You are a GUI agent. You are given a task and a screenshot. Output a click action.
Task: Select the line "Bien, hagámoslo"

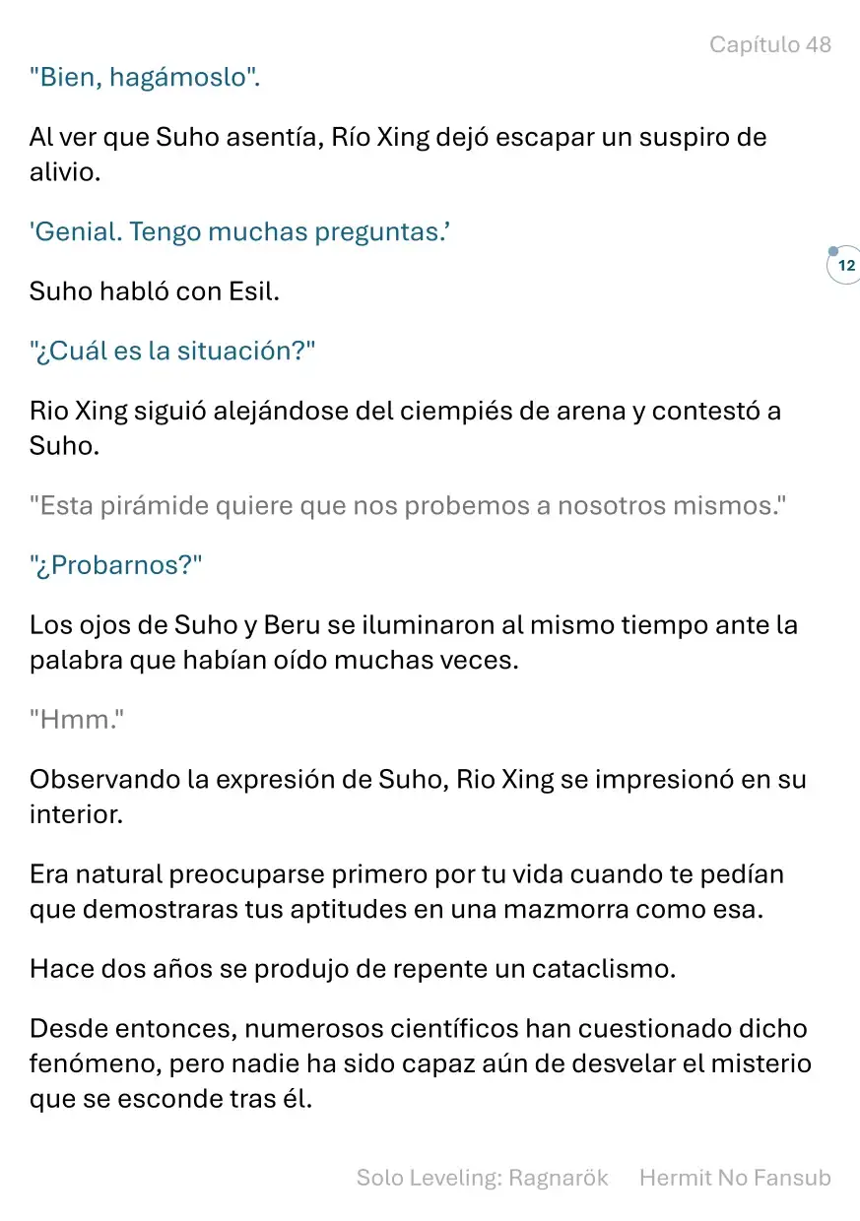click(145, 78)
